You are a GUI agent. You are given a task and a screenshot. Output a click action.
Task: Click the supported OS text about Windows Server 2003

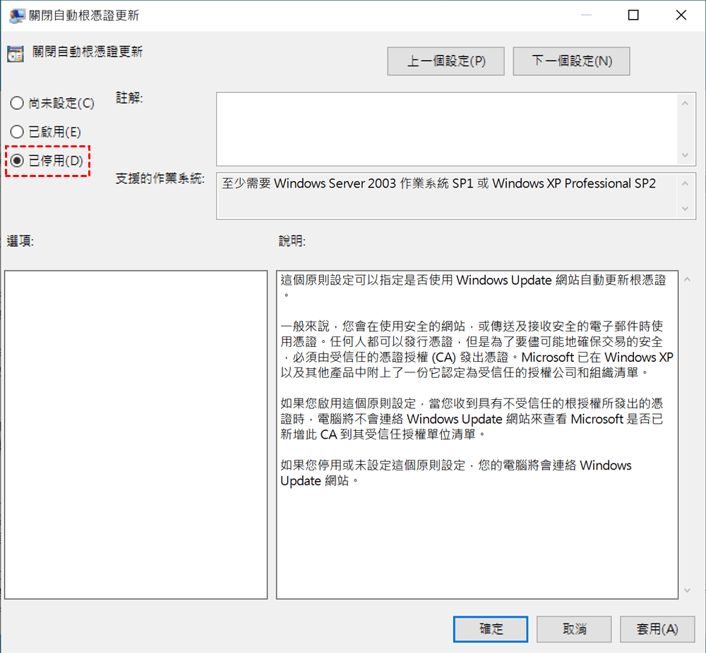(438, 183)
